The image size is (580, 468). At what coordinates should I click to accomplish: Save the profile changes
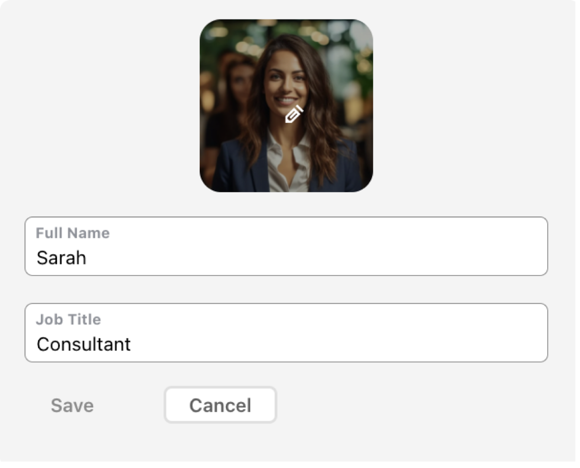pos(72,405)
